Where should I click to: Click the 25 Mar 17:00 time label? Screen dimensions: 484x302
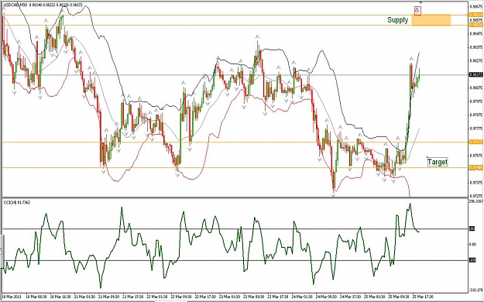pyautogui.click(x=422, y=297)
